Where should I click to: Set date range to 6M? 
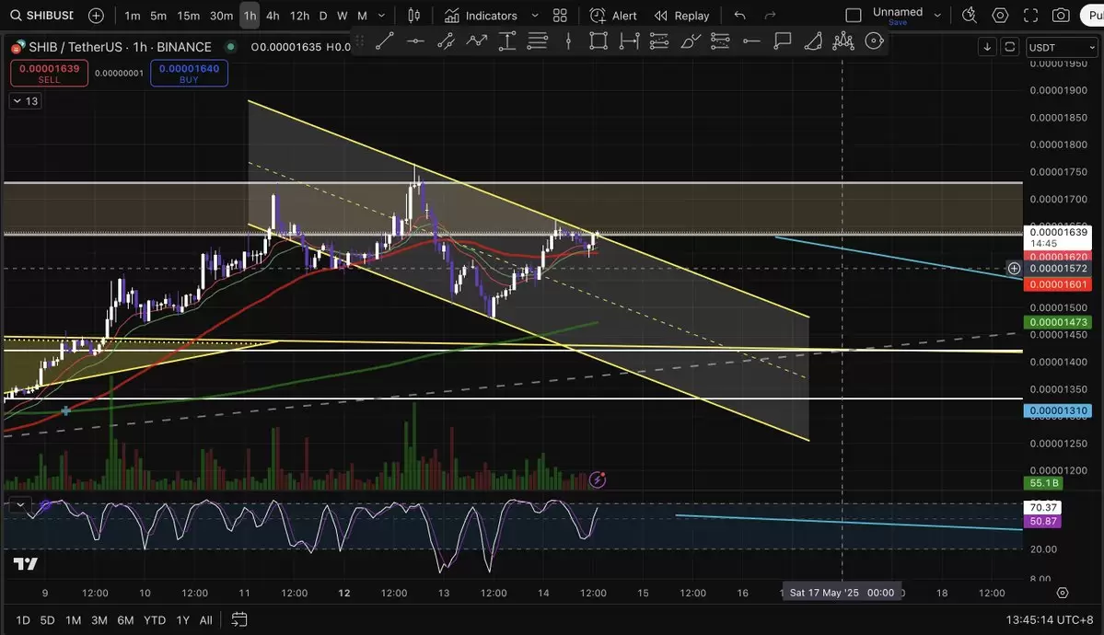coord(125,620)
